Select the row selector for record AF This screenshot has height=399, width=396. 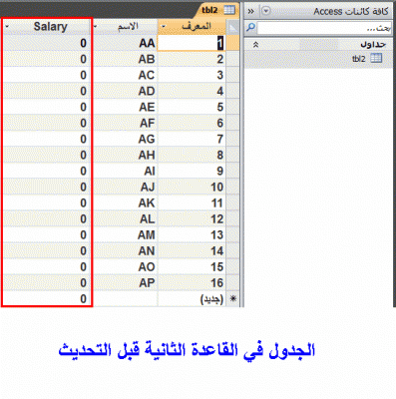pos(232,123)
